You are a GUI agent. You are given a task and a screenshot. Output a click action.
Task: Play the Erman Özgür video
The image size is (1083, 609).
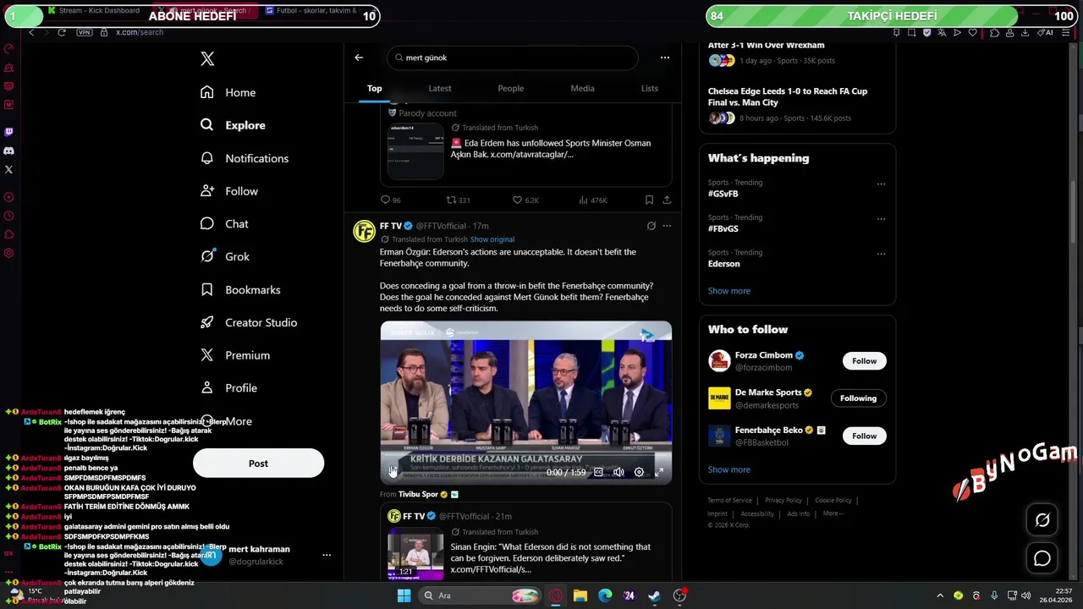[x=393, y=472]
